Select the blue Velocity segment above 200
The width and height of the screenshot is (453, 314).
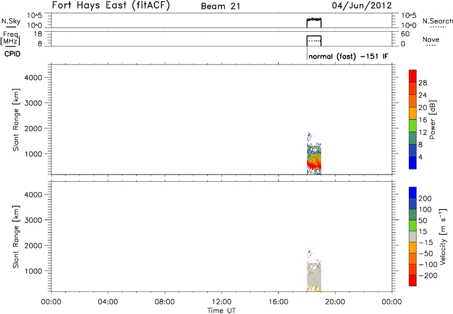413,193
